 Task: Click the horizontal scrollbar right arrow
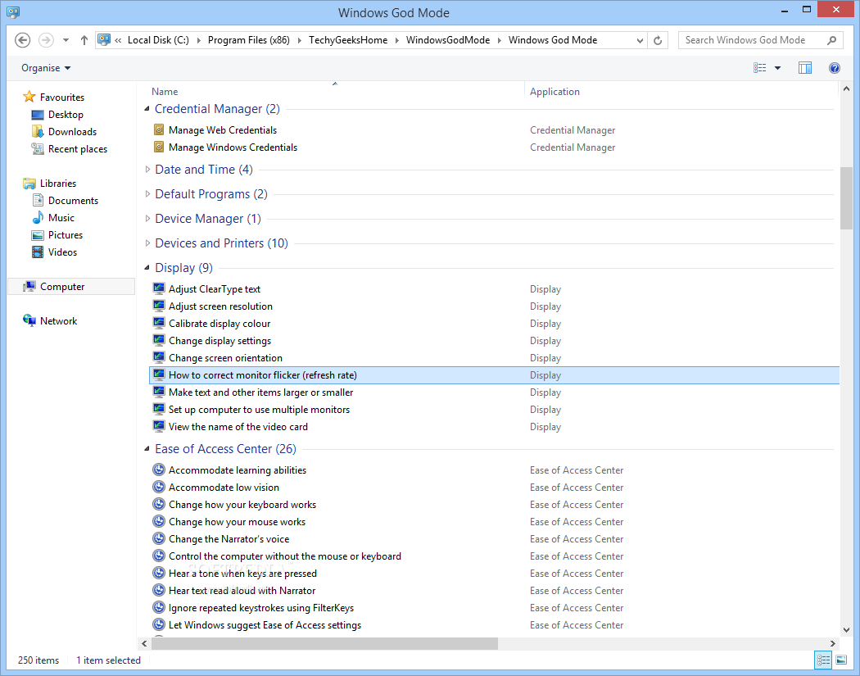coord(833,643)
